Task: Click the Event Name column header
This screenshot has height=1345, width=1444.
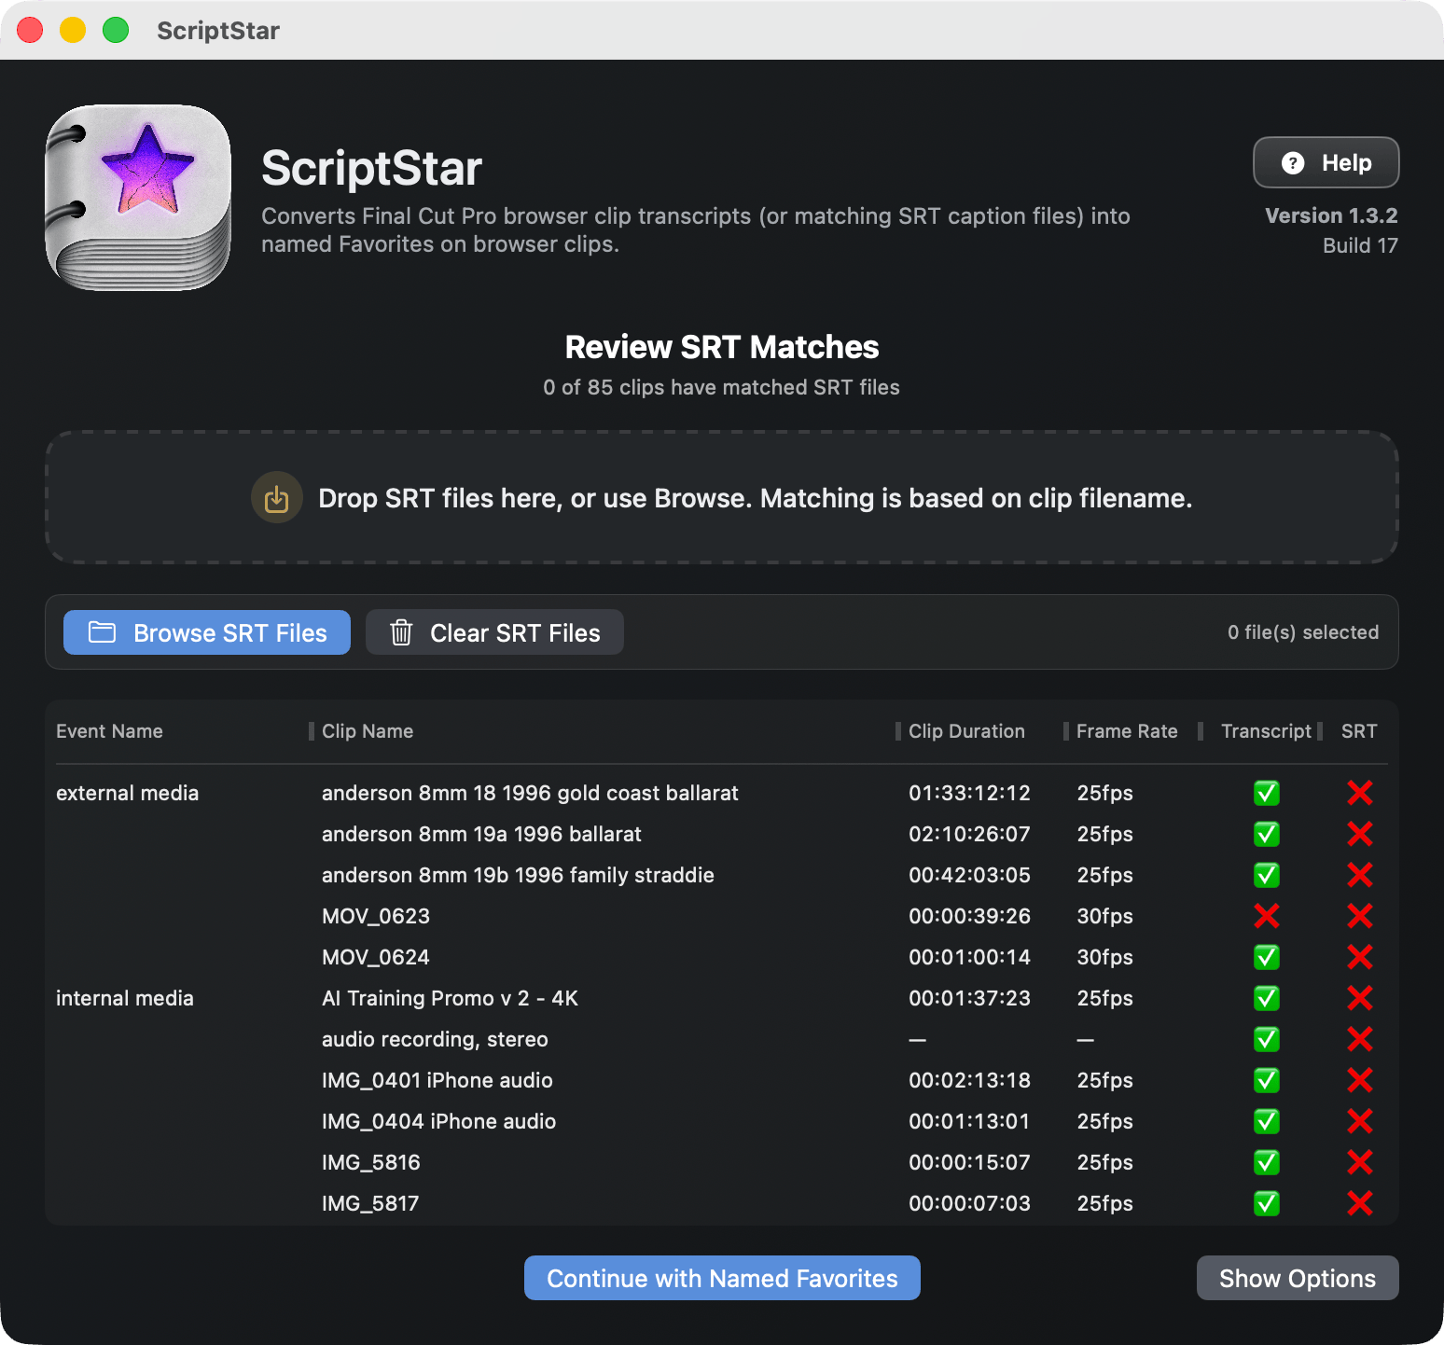Action: pos(109,731)
